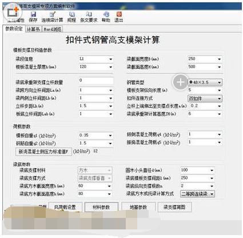The width and height of the screenshot is (243, 238).
Task: Click the 梁支撑简图 button
Action: click(174, 207)
